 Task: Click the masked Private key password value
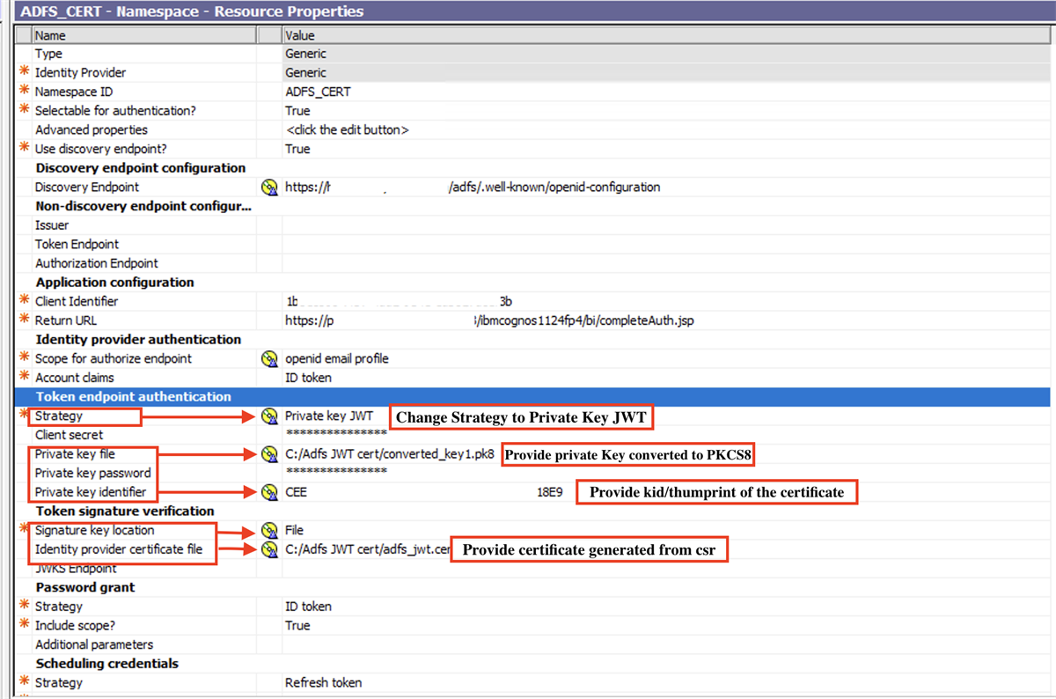click(336, 472)
